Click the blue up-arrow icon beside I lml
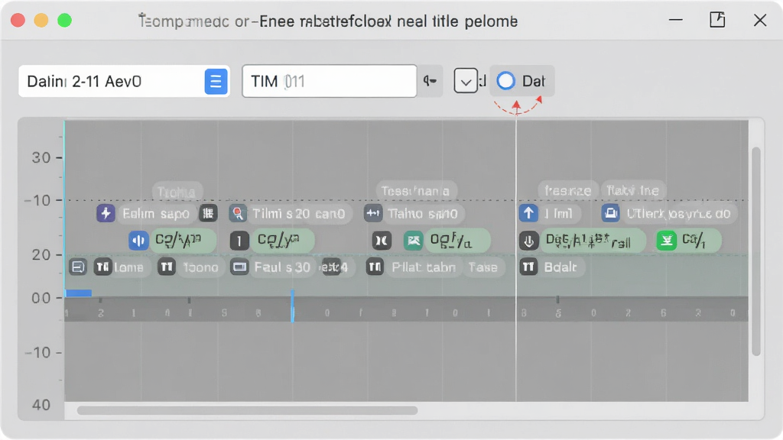 (528, 214)
